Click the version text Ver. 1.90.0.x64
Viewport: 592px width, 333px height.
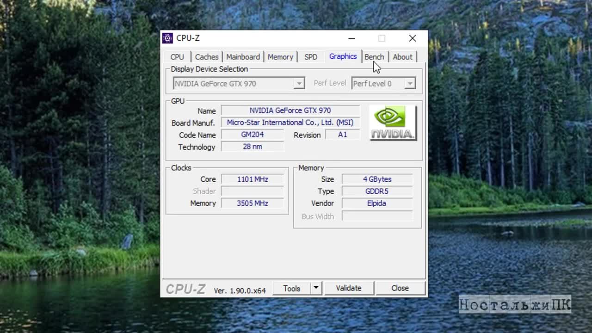[x=240, y=290]
